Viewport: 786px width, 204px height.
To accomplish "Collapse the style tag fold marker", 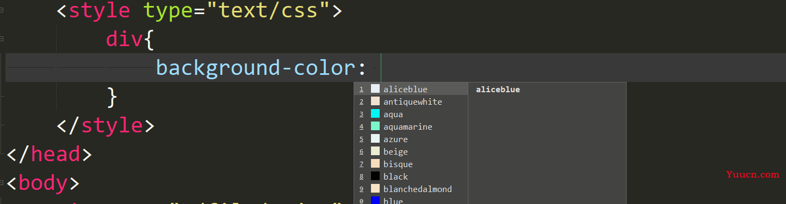I will click(2, 10).
